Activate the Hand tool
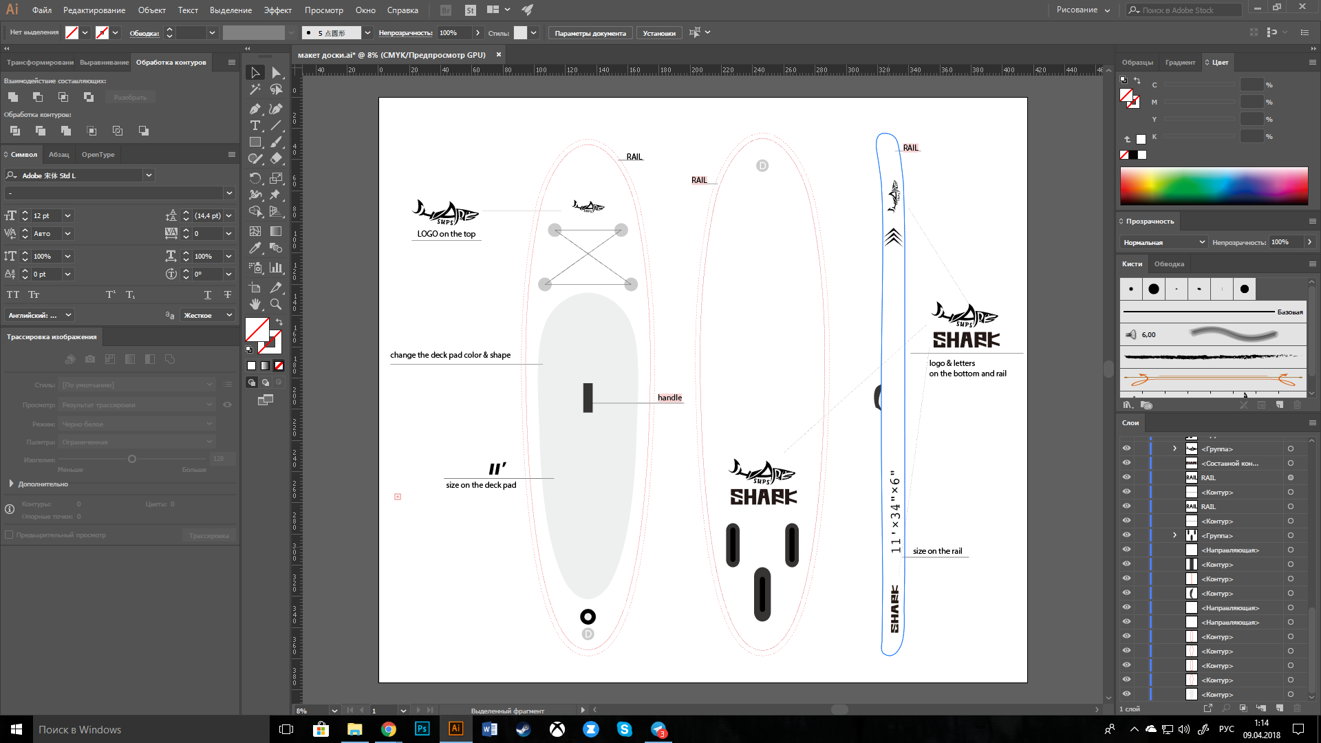Image resolution: width=1321 pixels, height=743 pixels. point(255,304)
